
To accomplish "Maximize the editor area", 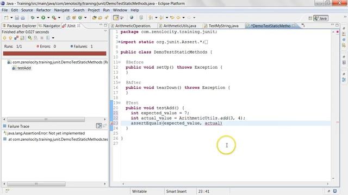I will coord(337,25).
